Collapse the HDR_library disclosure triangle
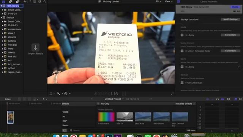Screen dimensions: 243x137 coord(2,6)
